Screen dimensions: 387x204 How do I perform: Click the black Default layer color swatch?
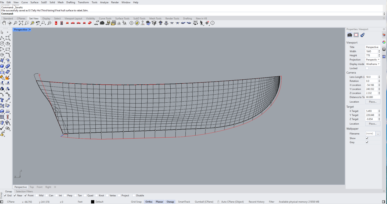pos(92,202)
